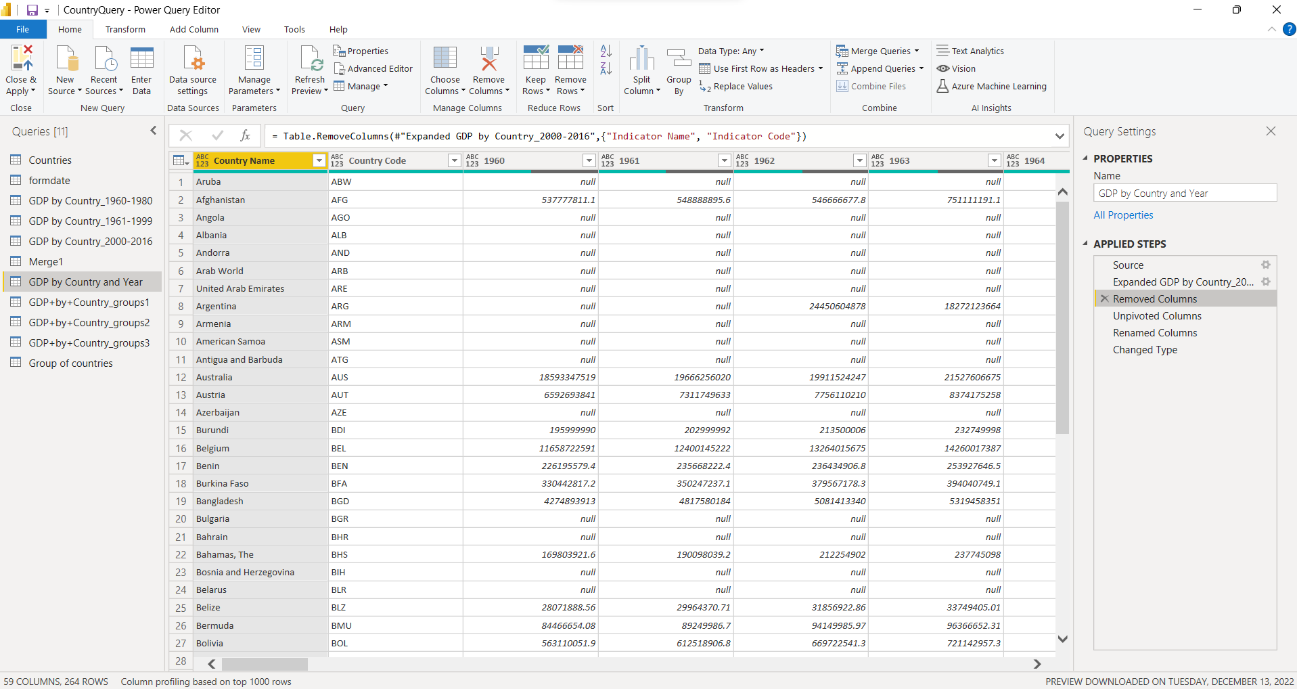The height and width of the screenshot is (689, 1297).
Task: Open Data source settings
Action: tap(193, 70)
